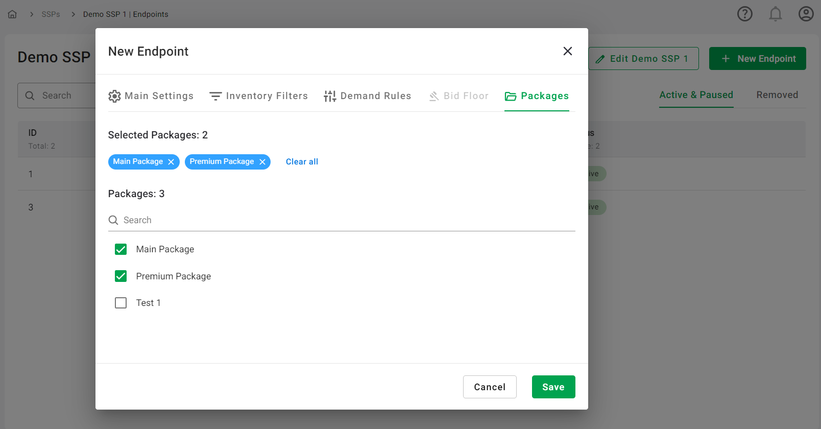This screenshot has height=429, width=821.
Task: Uncheck the Main Package checkbox
Action: 121,249
